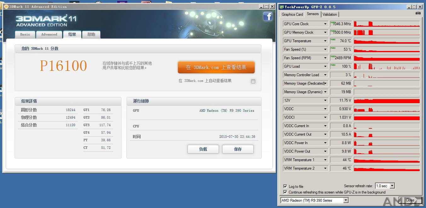Image resolution: width=426 pixels, height=208 pixels.
Task: Open Memory Usage (Dedicated) dropdown
Action: click(x=325, y=83)
